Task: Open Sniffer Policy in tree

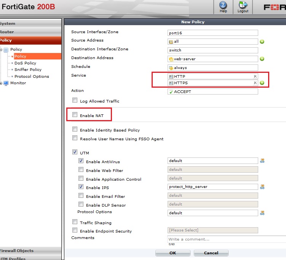Action: pos(28,69)
